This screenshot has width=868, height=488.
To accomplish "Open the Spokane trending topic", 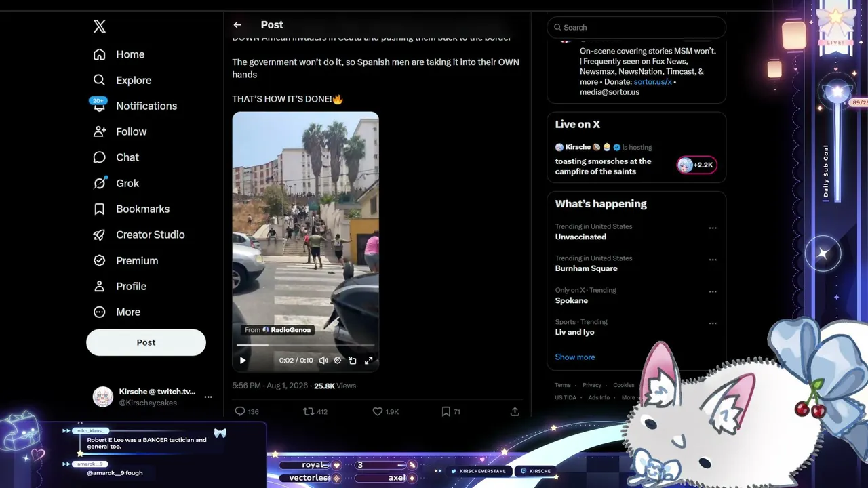I will 571,300.
